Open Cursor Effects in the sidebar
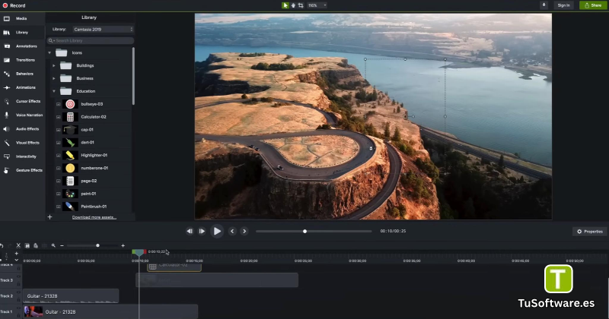Image resolution: width=609 pixels, height=319 pixels. click(x=22, y=101)
